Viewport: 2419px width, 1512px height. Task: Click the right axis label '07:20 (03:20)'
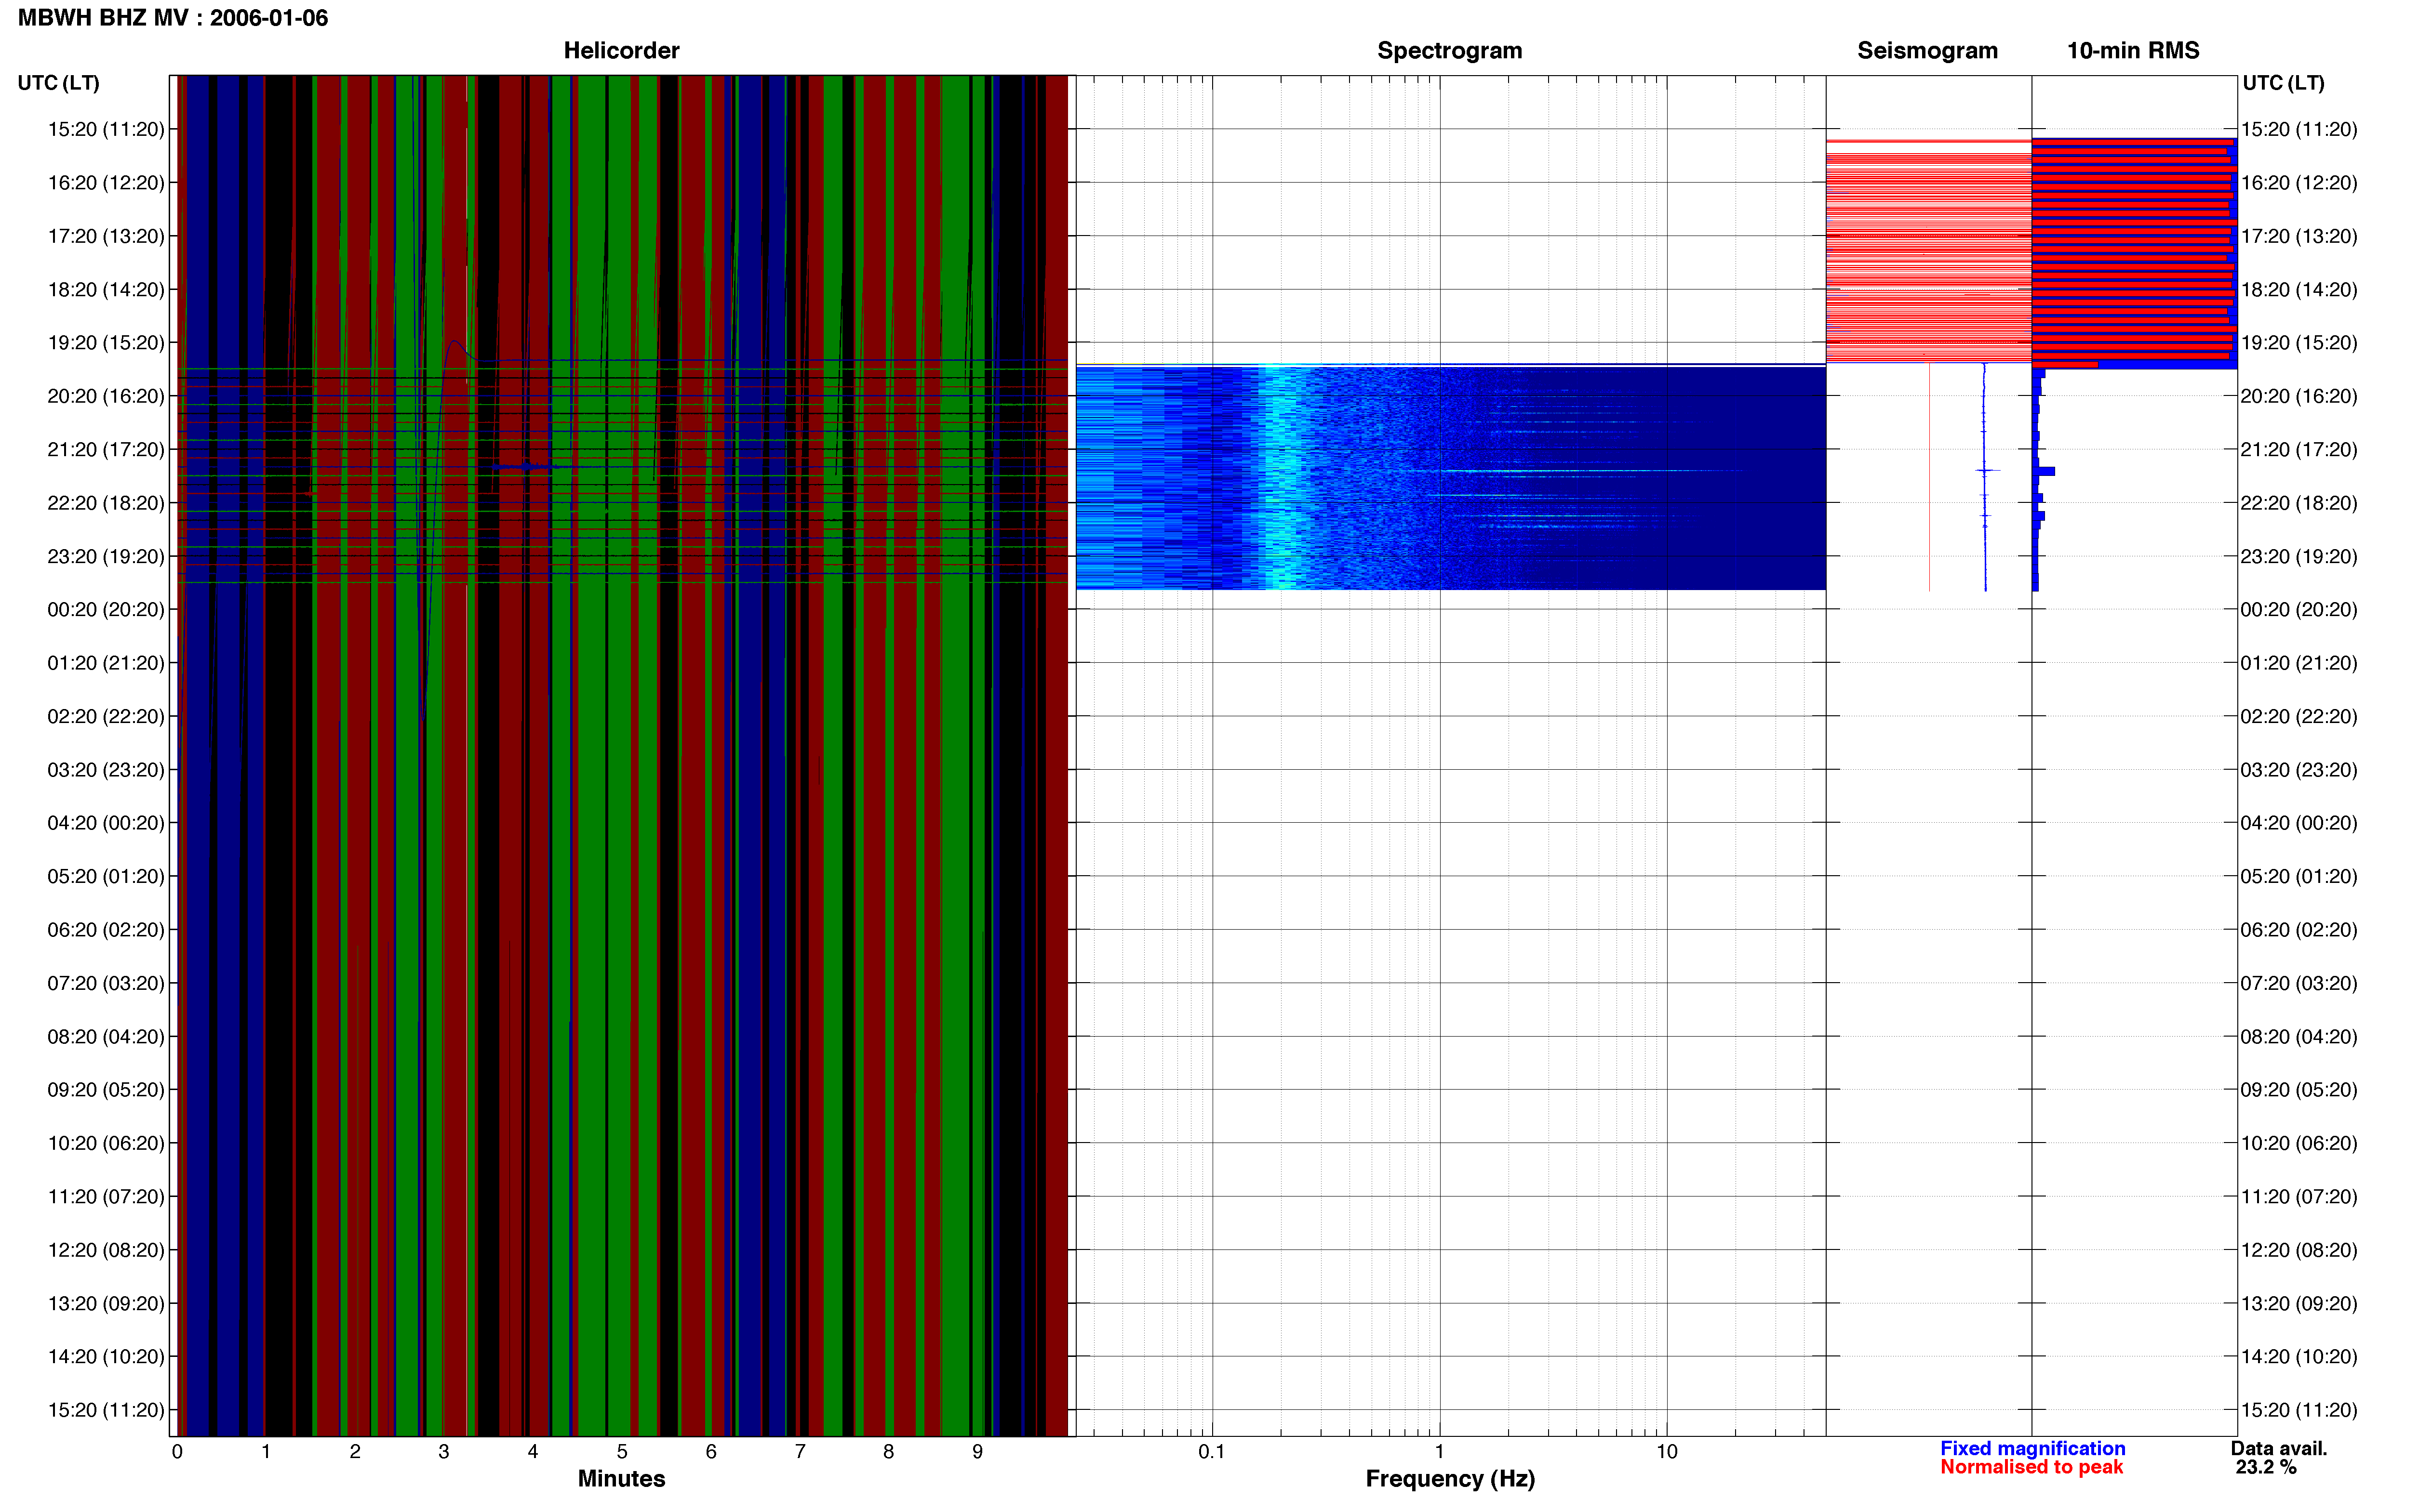(2299, 984)
